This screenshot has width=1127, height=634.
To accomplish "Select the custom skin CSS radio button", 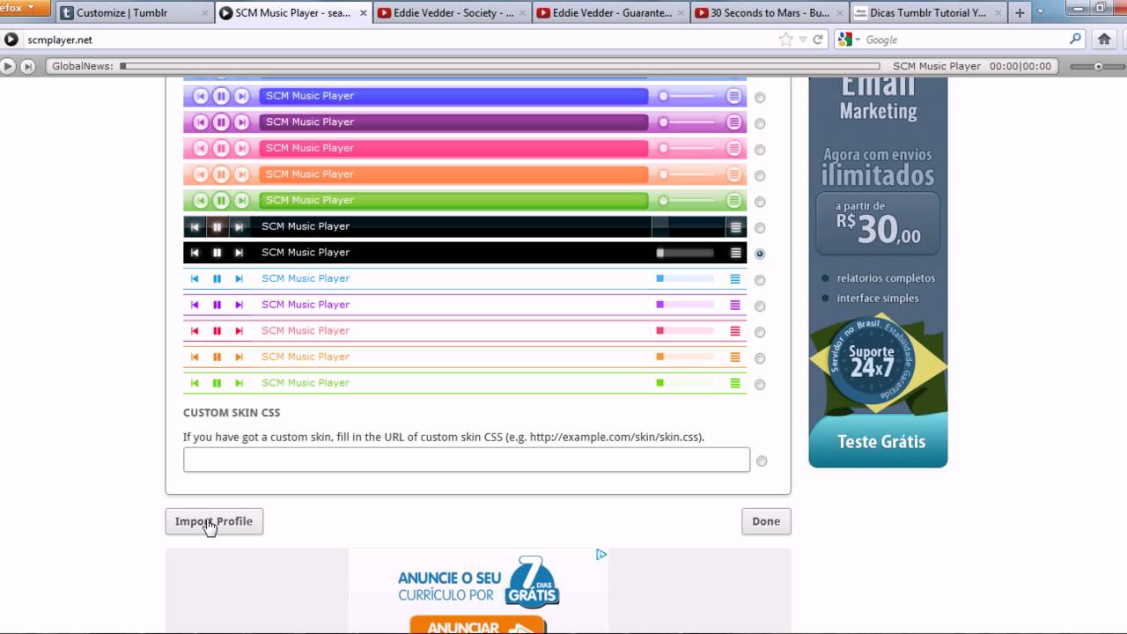I will (762, 461).
